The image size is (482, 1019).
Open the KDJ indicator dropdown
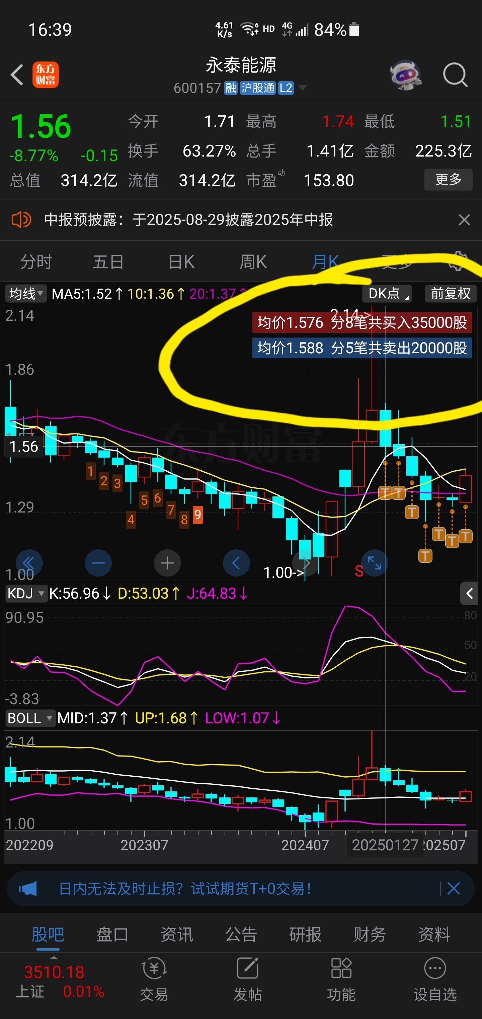tap(26, 593)
